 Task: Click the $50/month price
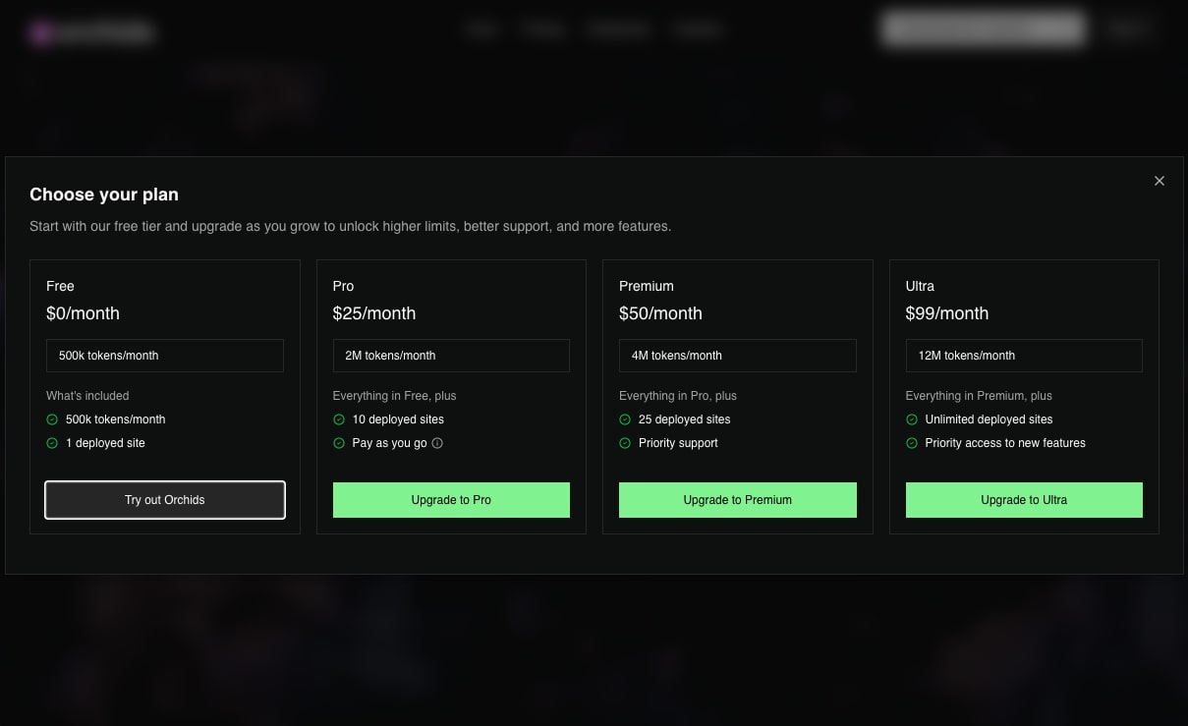pyautogui.click(x=660, y=313)
